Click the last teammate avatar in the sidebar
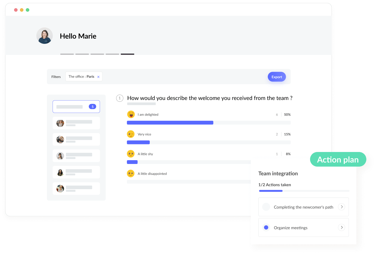The height and width of the screenshot is (254, 376). [60, 189]
